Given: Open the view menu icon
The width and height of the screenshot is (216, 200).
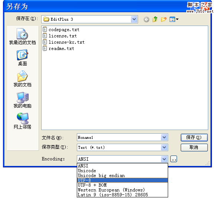Looking at the screenshot, I should point(172,19).
